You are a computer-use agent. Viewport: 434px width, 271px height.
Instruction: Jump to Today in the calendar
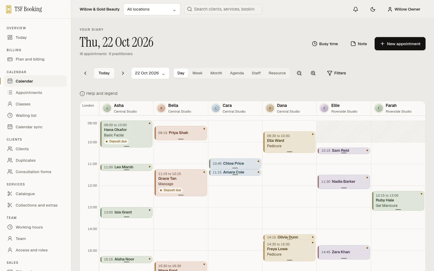click(x=104, y=73)
